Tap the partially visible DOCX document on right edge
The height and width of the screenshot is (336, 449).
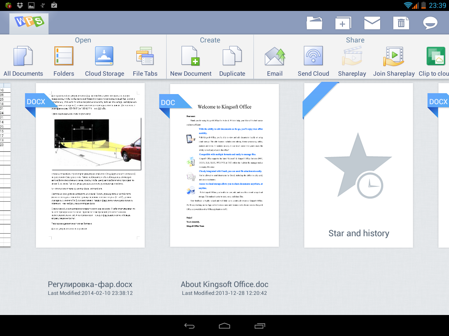coord(444,165)
